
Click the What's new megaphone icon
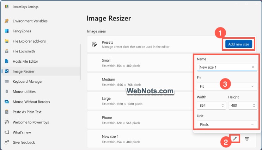pos(7,132)
